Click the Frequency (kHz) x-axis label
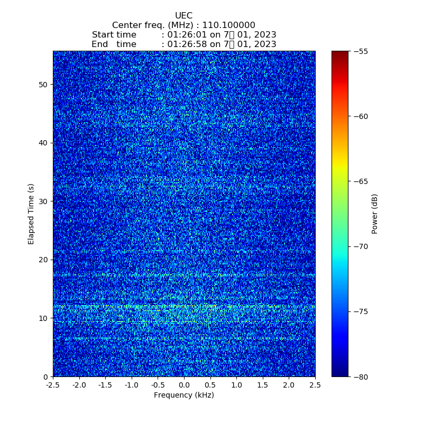The image size is (423, 423). [x=183, y=395]
